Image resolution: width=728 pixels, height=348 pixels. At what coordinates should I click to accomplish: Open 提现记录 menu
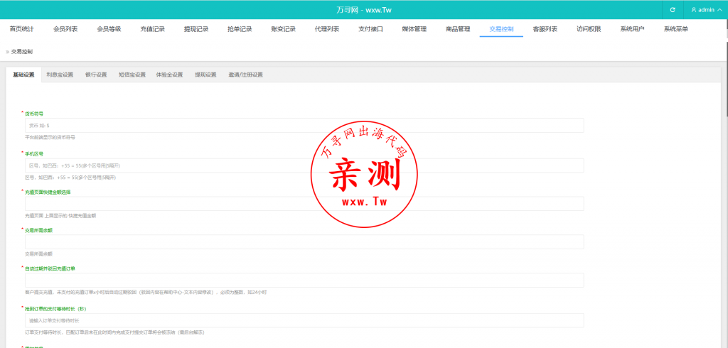tap(196, 29)
